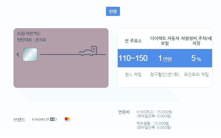
Task: Click the Mastercard brand logo
Action: click(x=67, y=119)
